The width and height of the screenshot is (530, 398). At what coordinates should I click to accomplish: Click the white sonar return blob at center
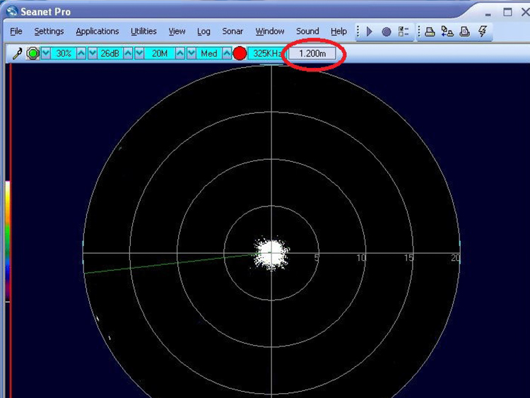tap(271, 253)
